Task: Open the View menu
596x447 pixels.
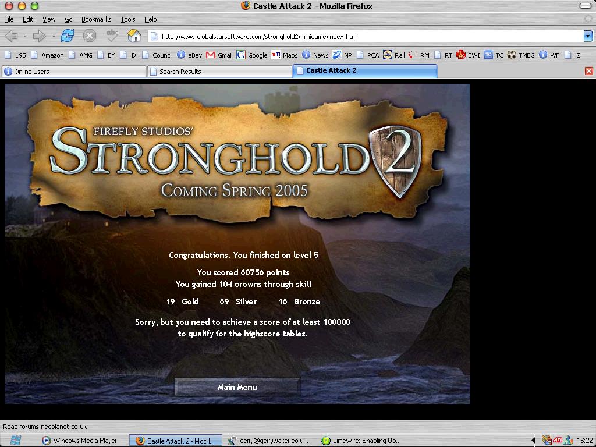Action: tap(49, 19)
